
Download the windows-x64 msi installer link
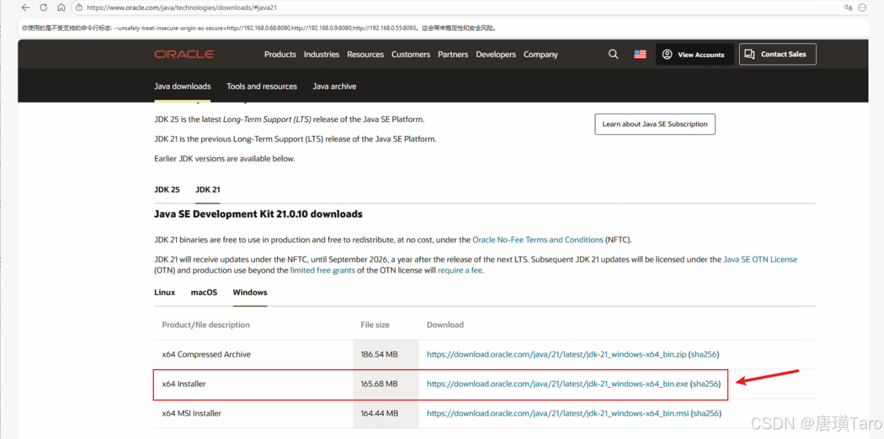558,413
